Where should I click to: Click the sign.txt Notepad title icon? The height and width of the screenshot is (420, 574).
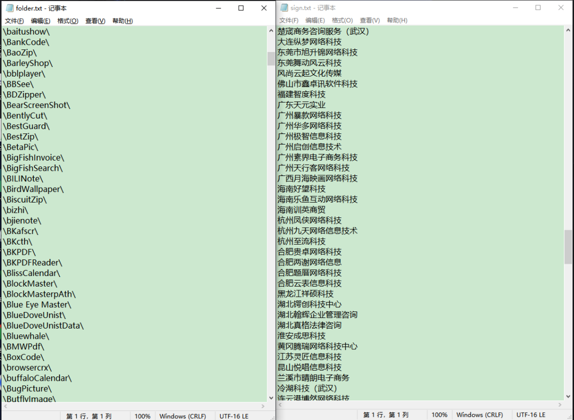click(x=284, y=7)
